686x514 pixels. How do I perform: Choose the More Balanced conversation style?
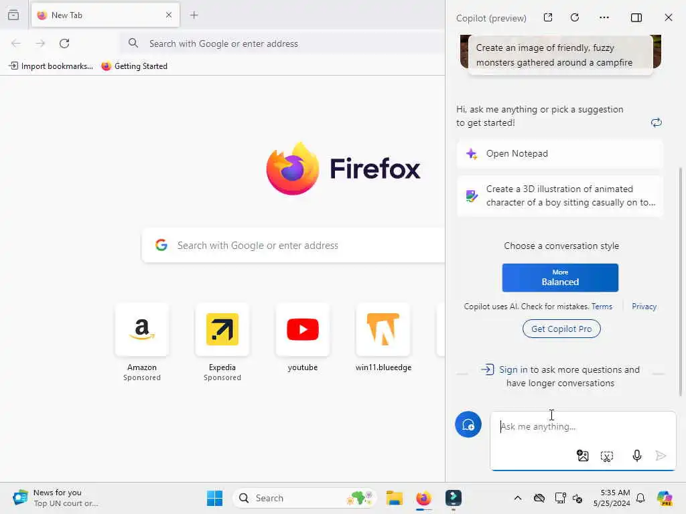560,278
